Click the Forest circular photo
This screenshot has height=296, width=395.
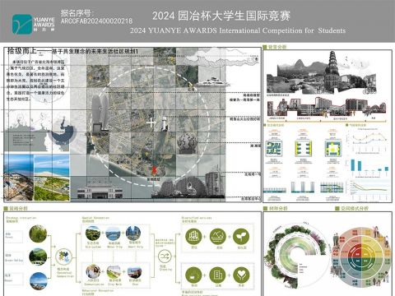point(38,234)
